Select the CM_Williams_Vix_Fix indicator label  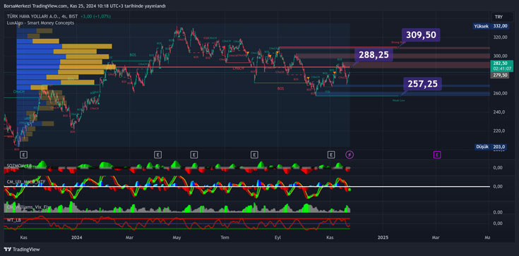29,207
